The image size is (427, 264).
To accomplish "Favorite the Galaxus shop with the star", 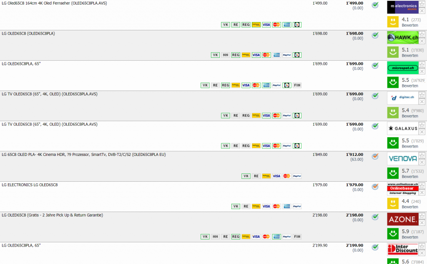I will tap(422, 126).
